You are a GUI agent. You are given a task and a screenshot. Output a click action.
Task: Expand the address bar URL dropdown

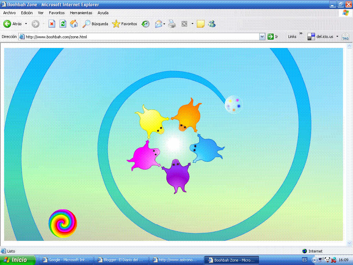(262, 37)
